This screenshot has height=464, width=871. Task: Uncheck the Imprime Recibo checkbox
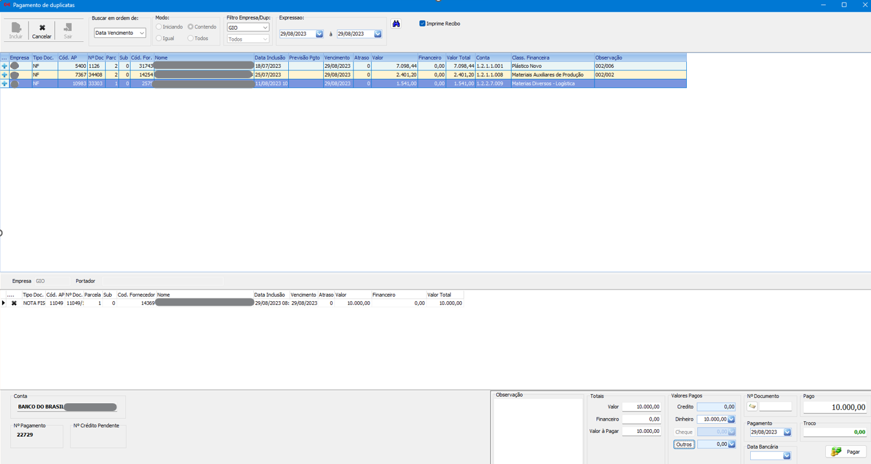(423, 24)
